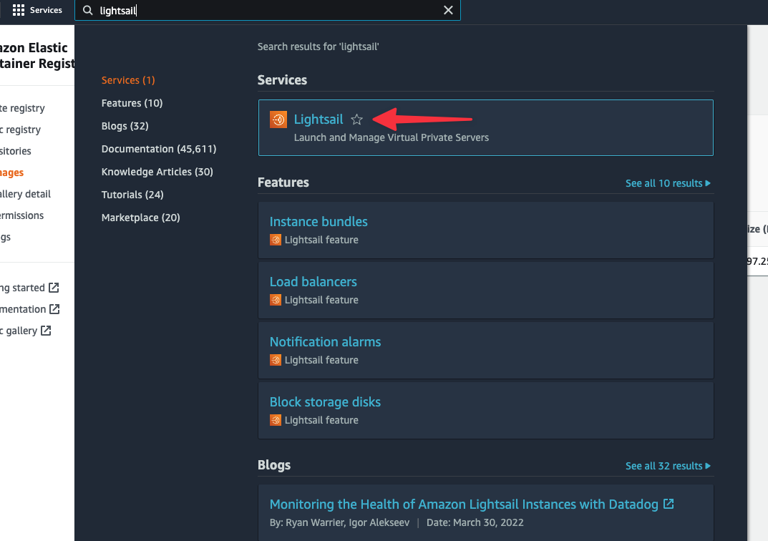Open the Datadog monitoring blog post
The image size is (768, 541).
pyautogui.click(x=464, y=505)
